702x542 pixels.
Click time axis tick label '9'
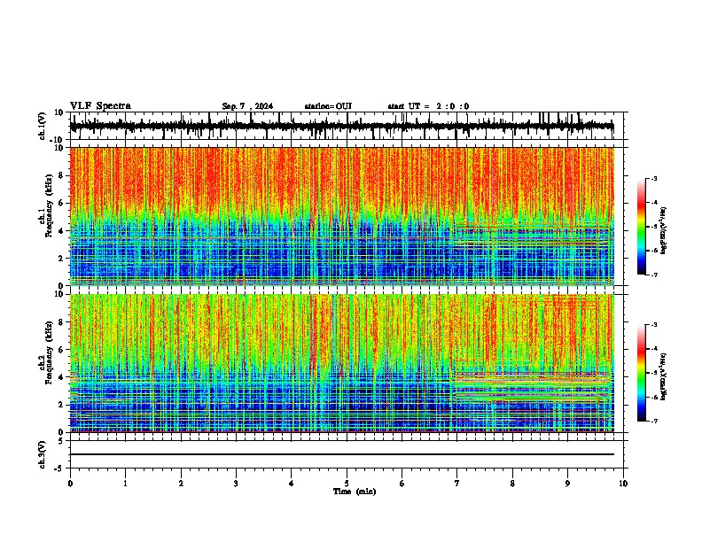point(567,484)
